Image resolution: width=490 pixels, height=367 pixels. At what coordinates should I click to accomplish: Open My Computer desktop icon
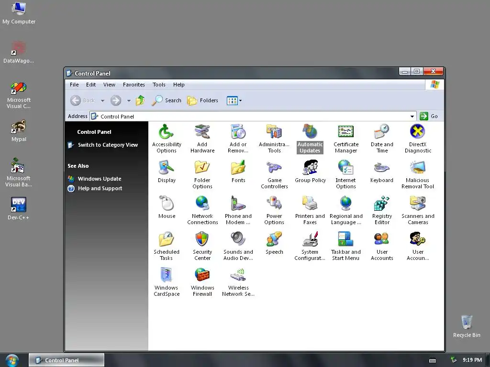[x=19, y=13]
